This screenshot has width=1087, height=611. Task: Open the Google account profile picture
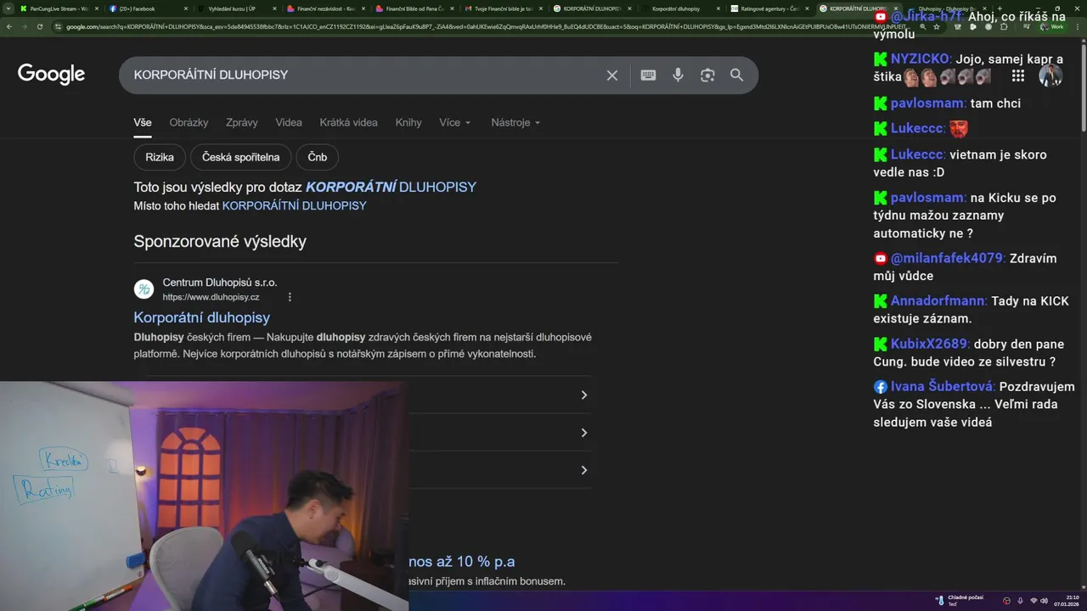[x=1050, y=76]
